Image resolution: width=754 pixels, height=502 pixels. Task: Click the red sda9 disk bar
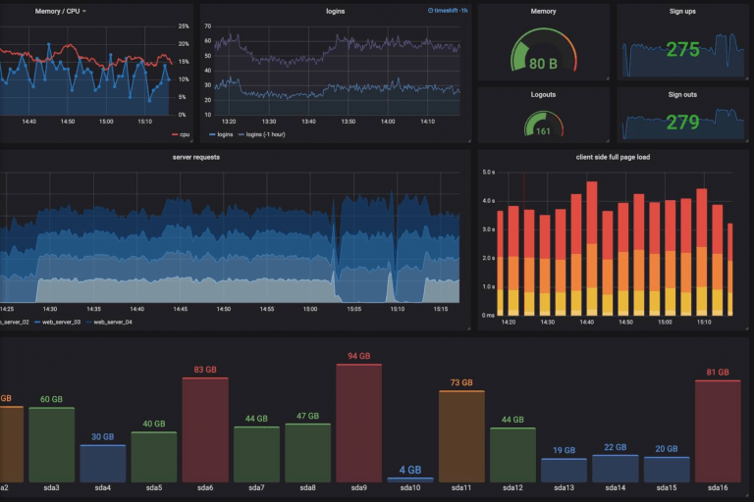358,424
